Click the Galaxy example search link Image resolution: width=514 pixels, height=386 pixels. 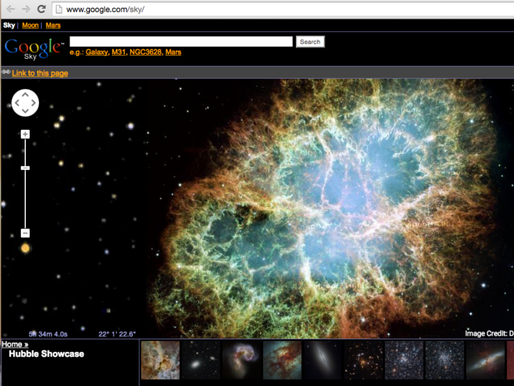[97, 52]
